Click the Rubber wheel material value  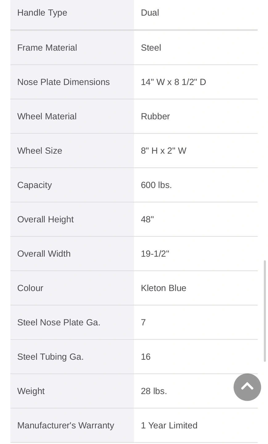pos(155,116)
